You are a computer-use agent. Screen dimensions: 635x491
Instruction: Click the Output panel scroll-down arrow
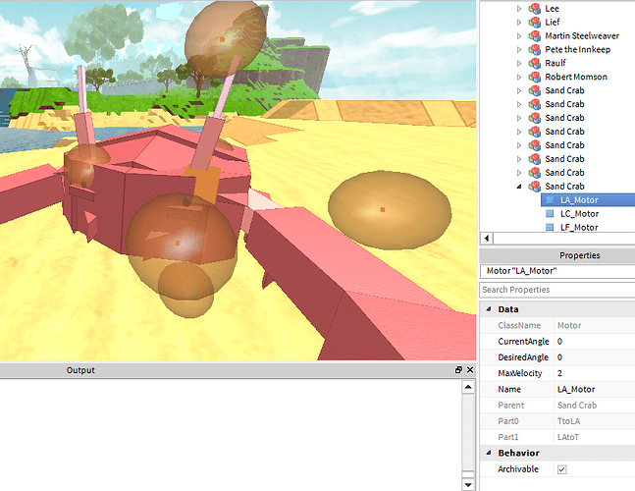[468, 484]
